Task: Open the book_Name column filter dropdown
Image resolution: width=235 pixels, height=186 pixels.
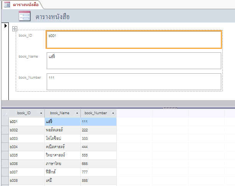Action: [77, 113]
